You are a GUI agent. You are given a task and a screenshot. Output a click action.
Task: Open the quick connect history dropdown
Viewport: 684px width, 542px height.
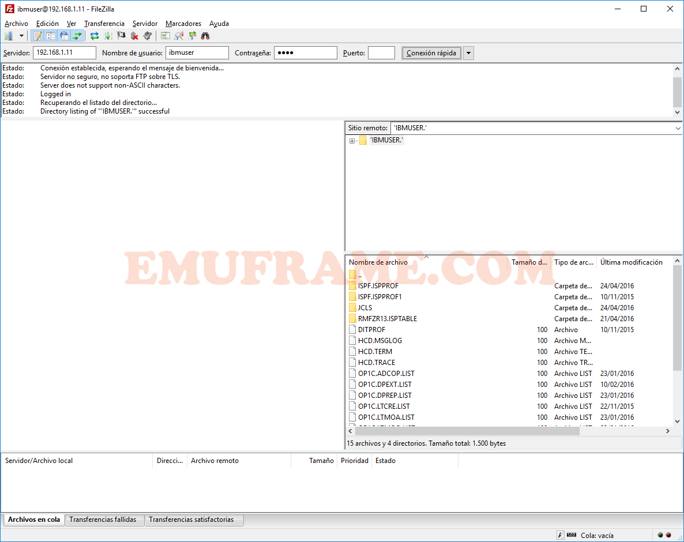pos(468,53)
